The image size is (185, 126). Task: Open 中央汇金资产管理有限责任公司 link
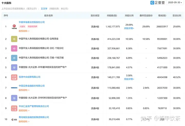pos(34,106)
